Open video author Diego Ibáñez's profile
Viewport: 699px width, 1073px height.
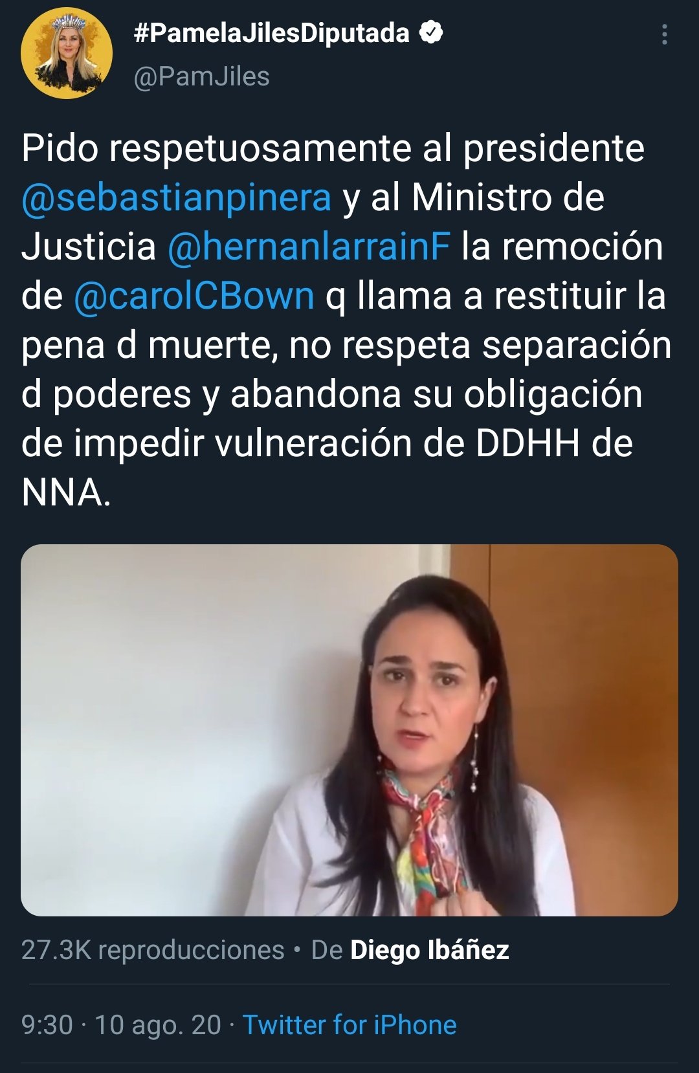tap(430, 950)
